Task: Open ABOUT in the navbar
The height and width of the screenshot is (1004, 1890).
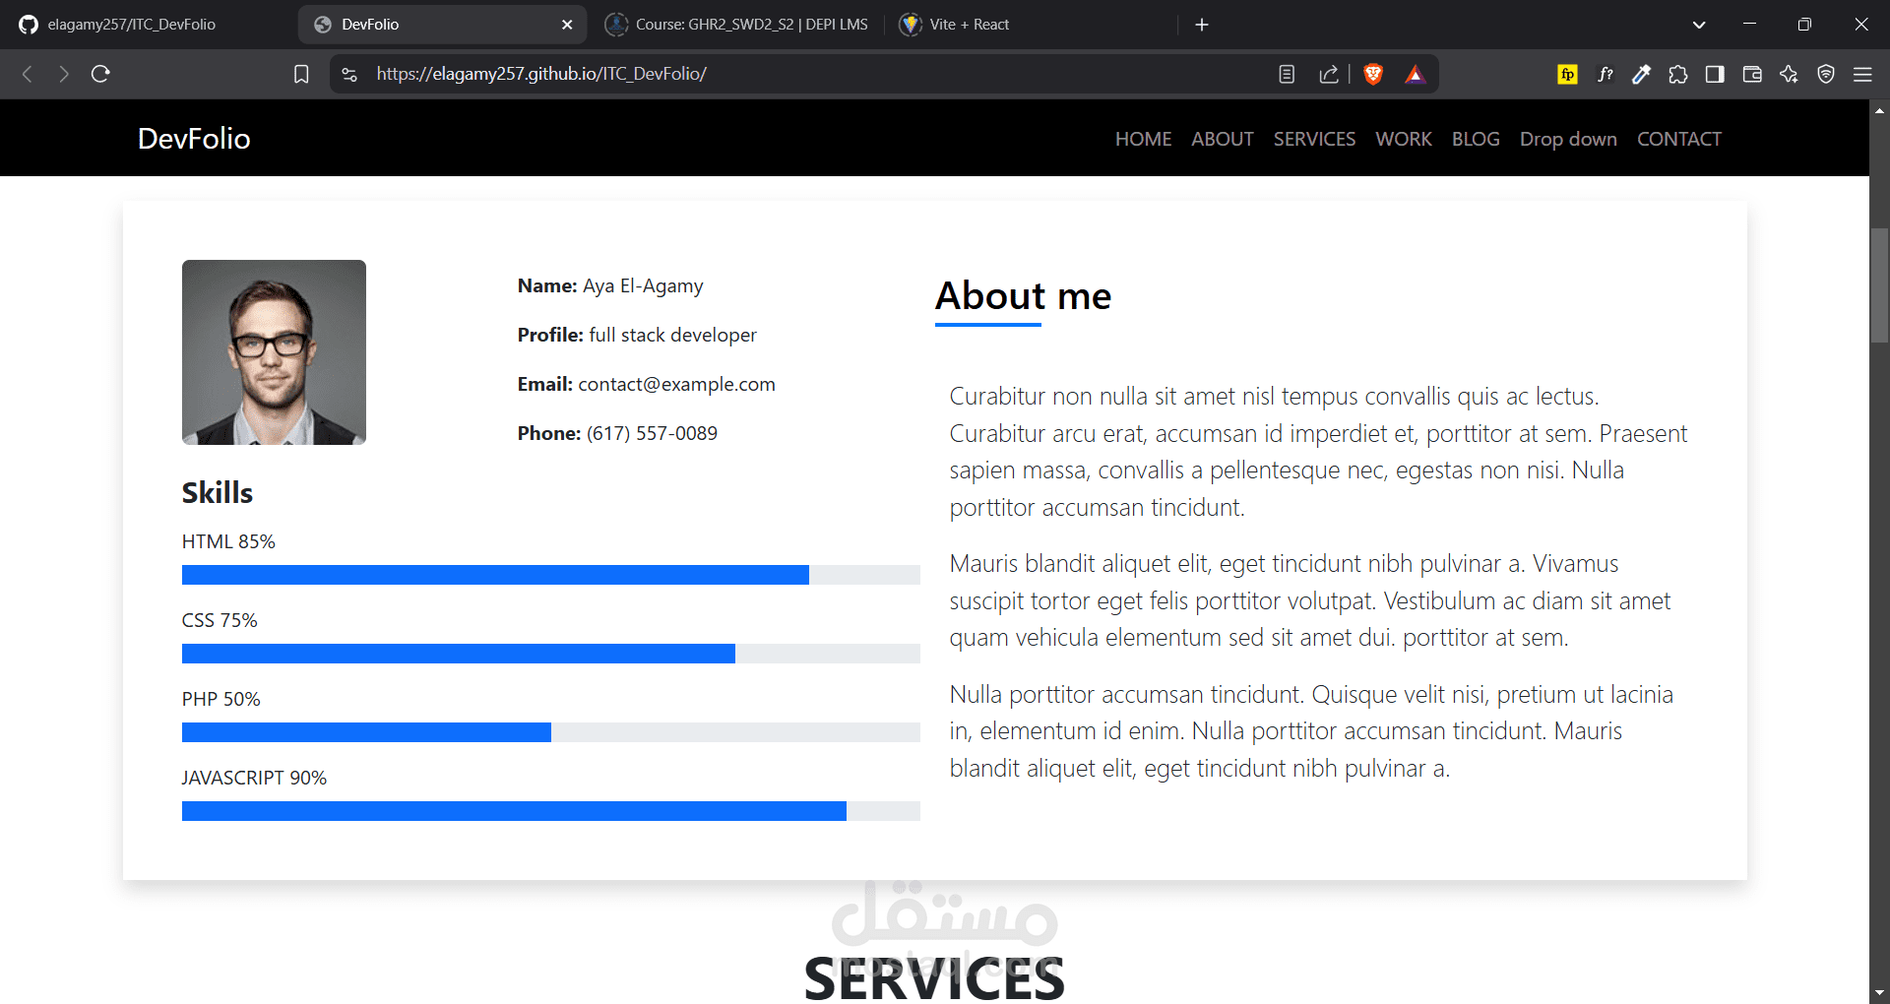Action: pos(1223,139)
